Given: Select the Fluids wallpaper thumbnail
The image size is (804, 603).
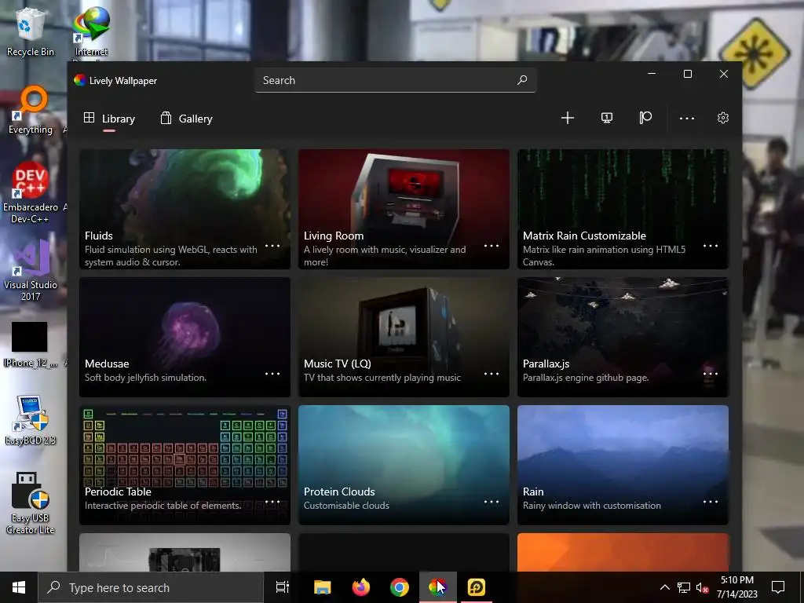Looking at the screenshot, I should [185, 209].
